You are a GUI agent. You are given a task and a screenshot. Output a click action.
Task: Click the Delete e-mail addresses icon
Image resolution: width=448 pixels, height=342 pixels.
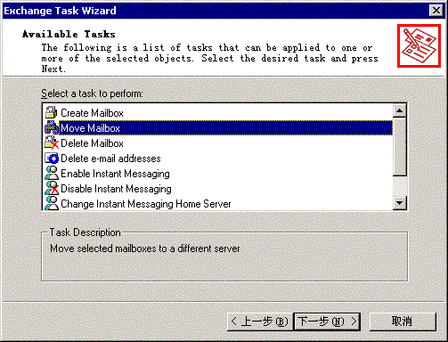[51, 159]
